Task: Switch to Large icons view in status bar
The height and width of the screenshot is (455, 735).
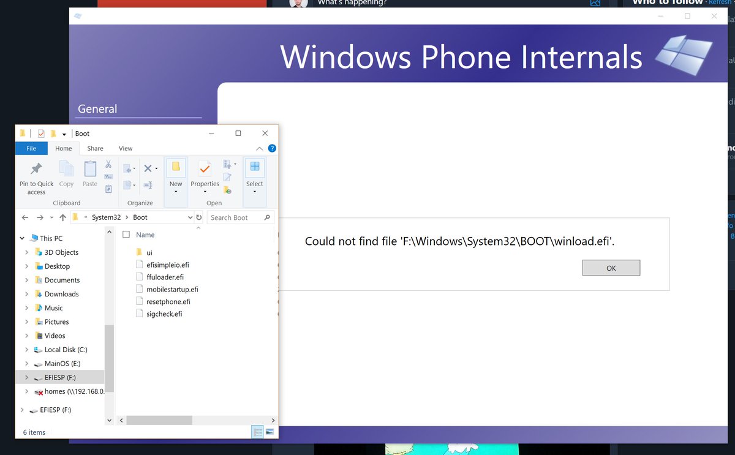Action: [269, 432]
